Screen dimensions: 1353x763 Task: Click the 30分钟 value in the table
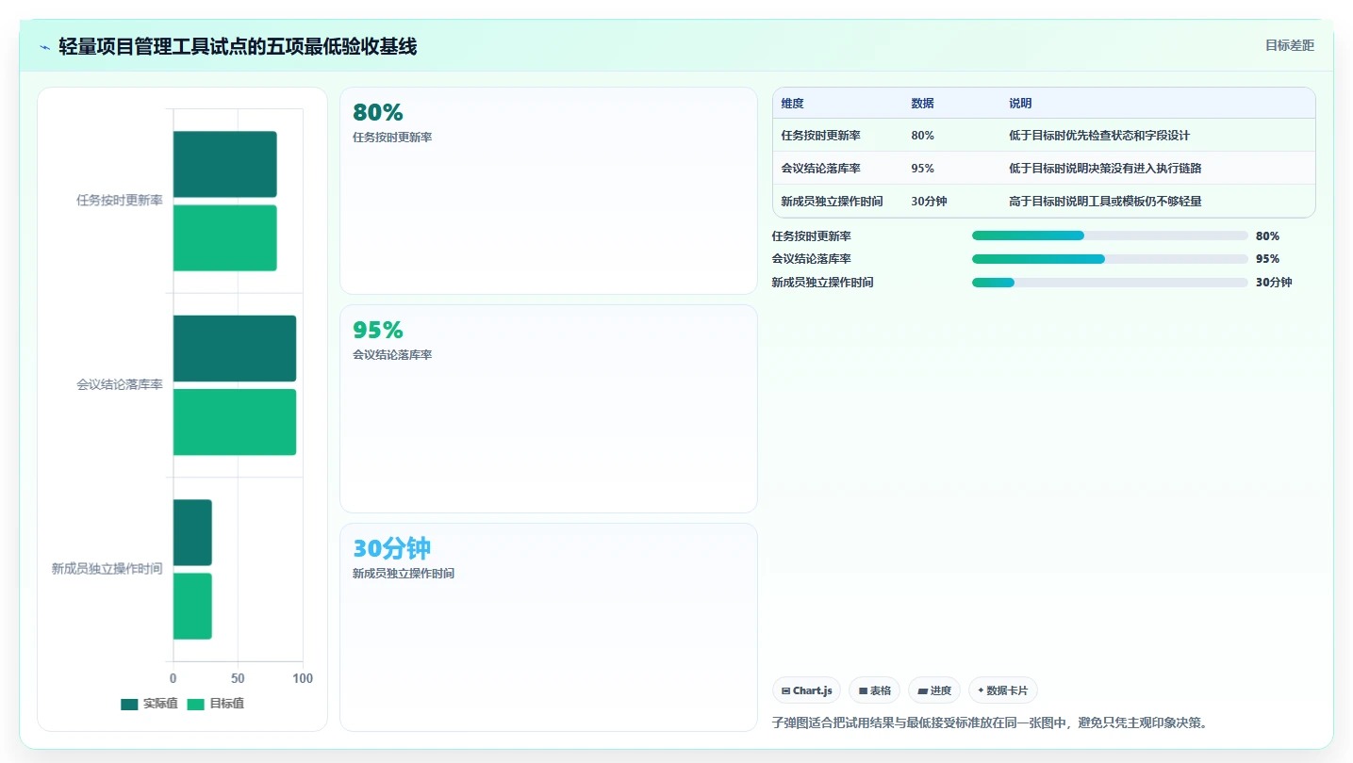(929, 202)
